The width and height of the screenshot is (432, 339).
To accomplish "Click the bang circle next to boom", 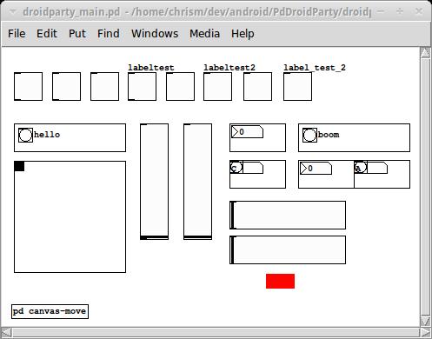I will [309, 135].
